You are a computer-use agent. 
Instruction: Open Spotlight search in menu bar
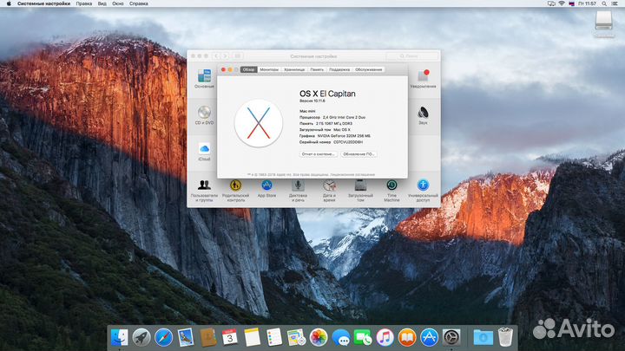[x=604, y=3]
